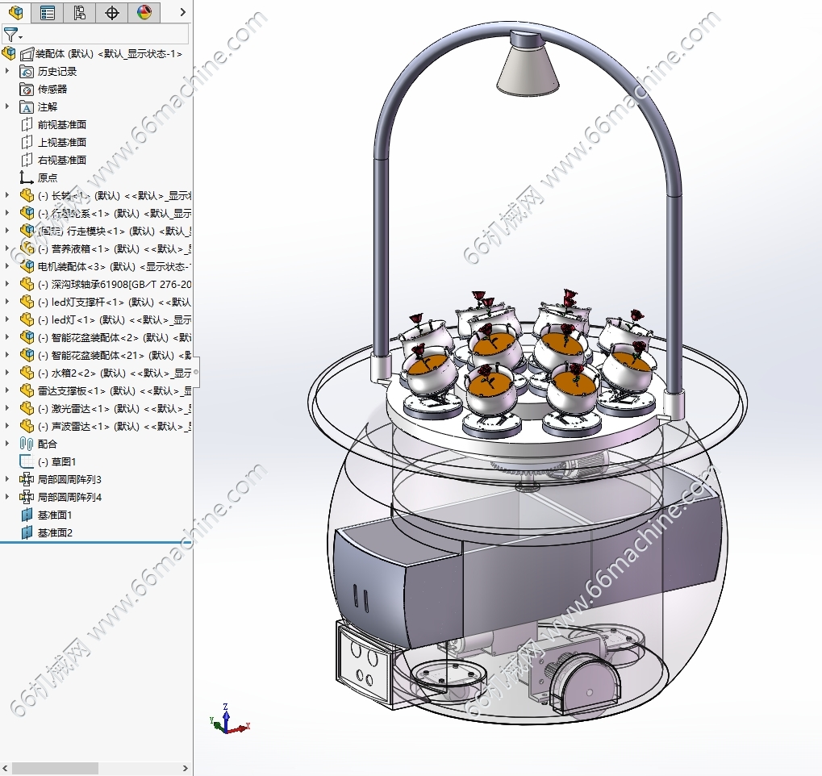Expand the led灯<1> part node
The width and height of the screenshot is (822, 776).
pyautogui.click(x=6, y=319)
